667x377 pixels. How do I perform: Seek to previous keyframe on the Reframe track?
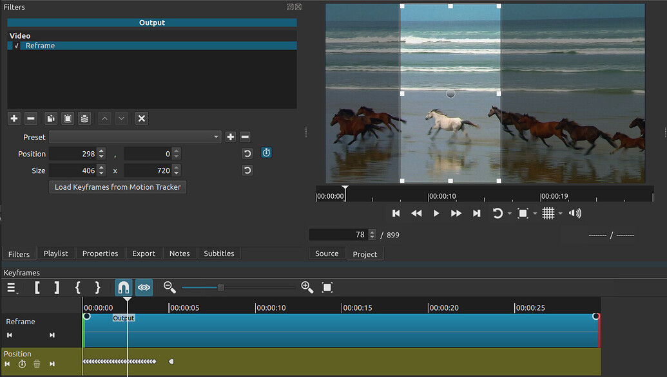10,335
